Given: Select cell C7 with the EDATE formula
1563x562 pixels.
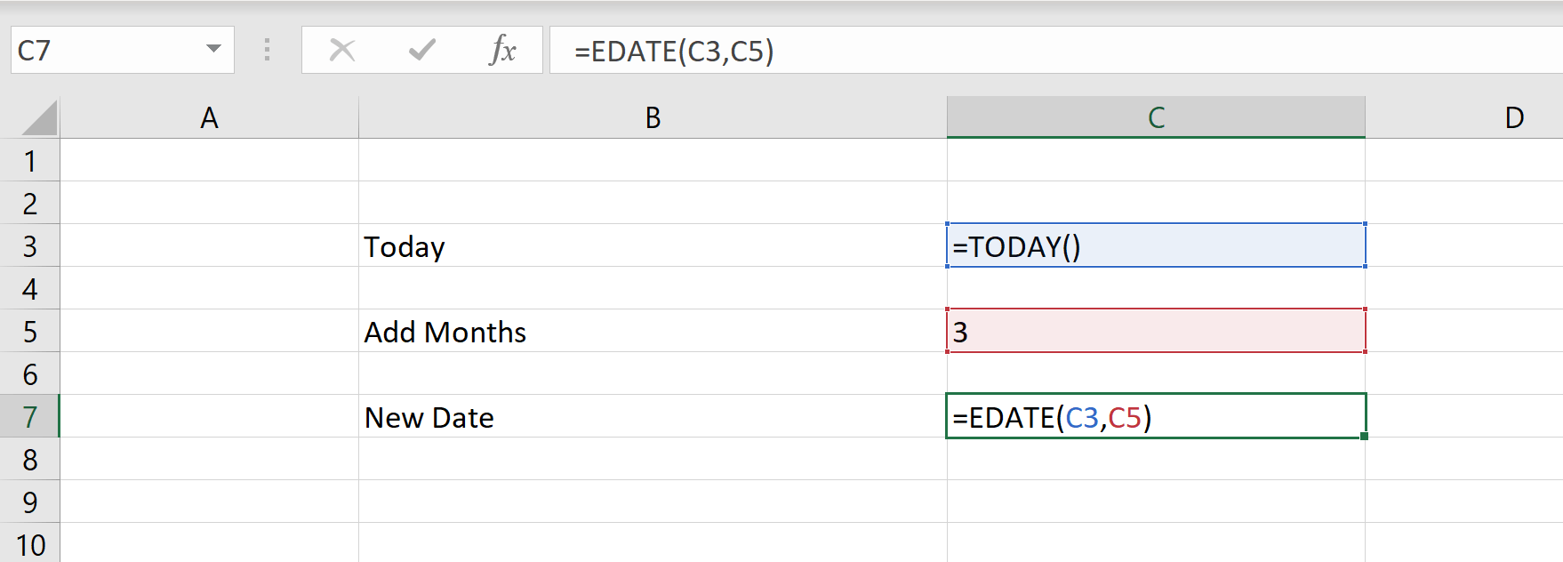Looking at the screenshot, I should [x=1156, y=416].
